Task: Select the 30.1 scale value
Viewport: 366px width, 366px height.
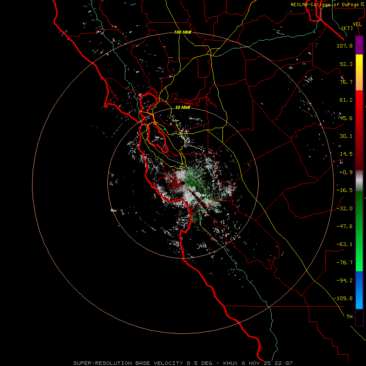Action: pos(346,136)
